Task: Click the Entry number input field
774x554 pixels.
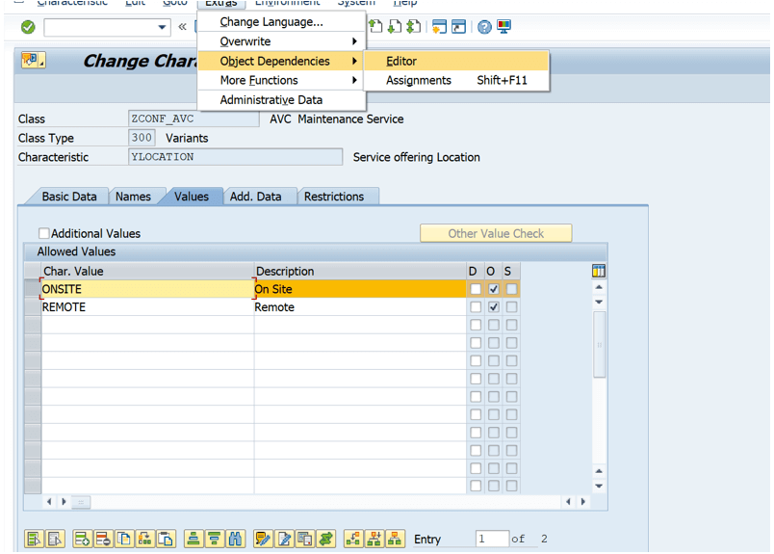Action: coord(492,539)
